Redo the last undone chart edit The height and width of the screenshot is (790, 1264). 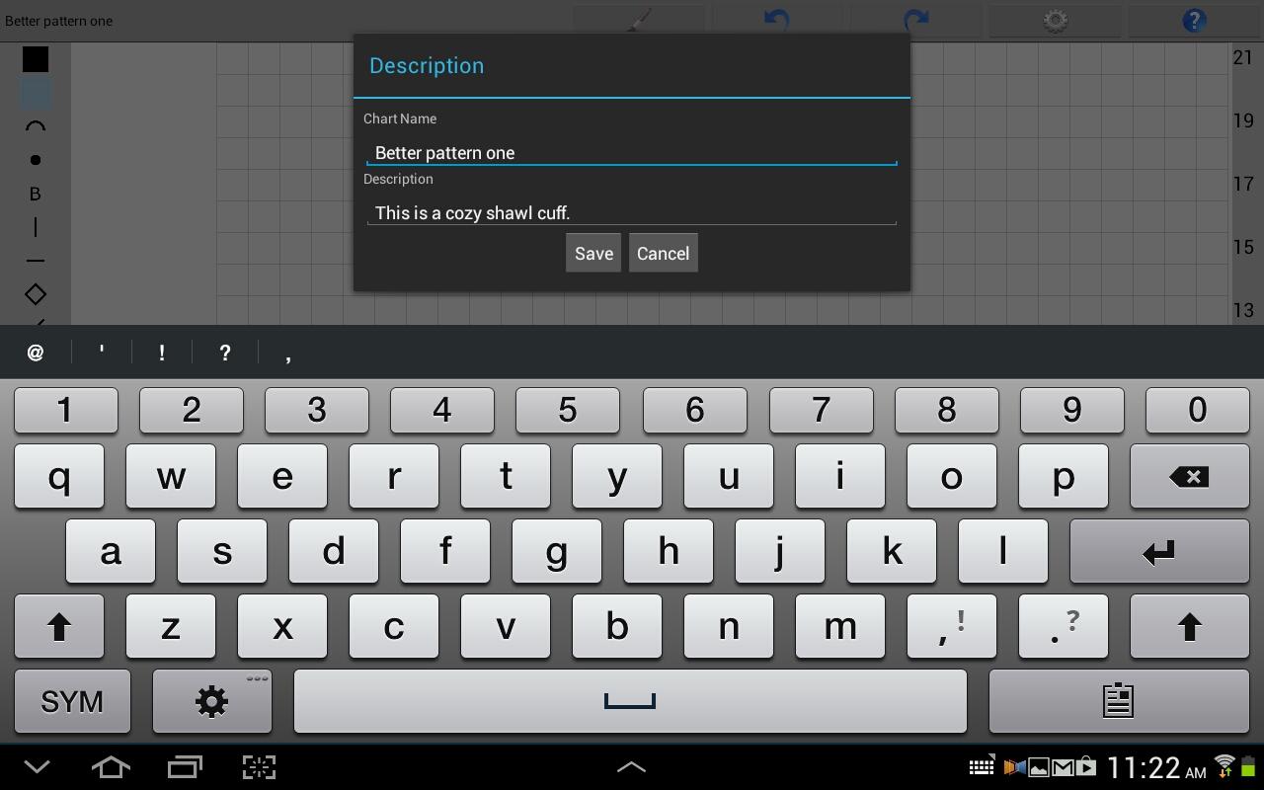point(916,20)
